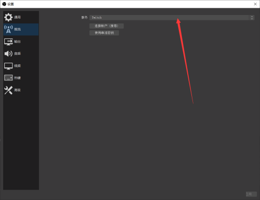
Task: Switch to the 热键 (Hotkeys) keyboard section
Action: click(x=21, y=78)
